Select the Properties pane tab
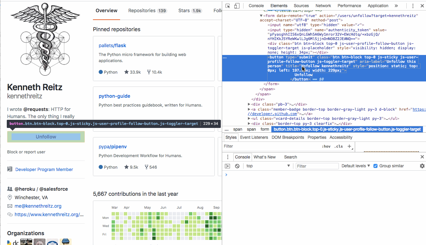Viewport: 426px width, 245px height. pos(317,137)
